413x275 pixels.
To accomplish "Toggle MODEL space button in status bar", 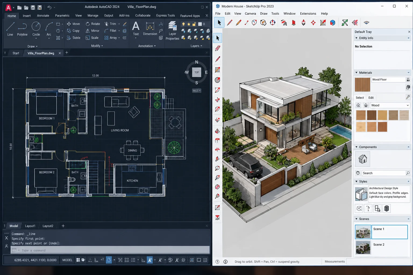I will (67, 260).
